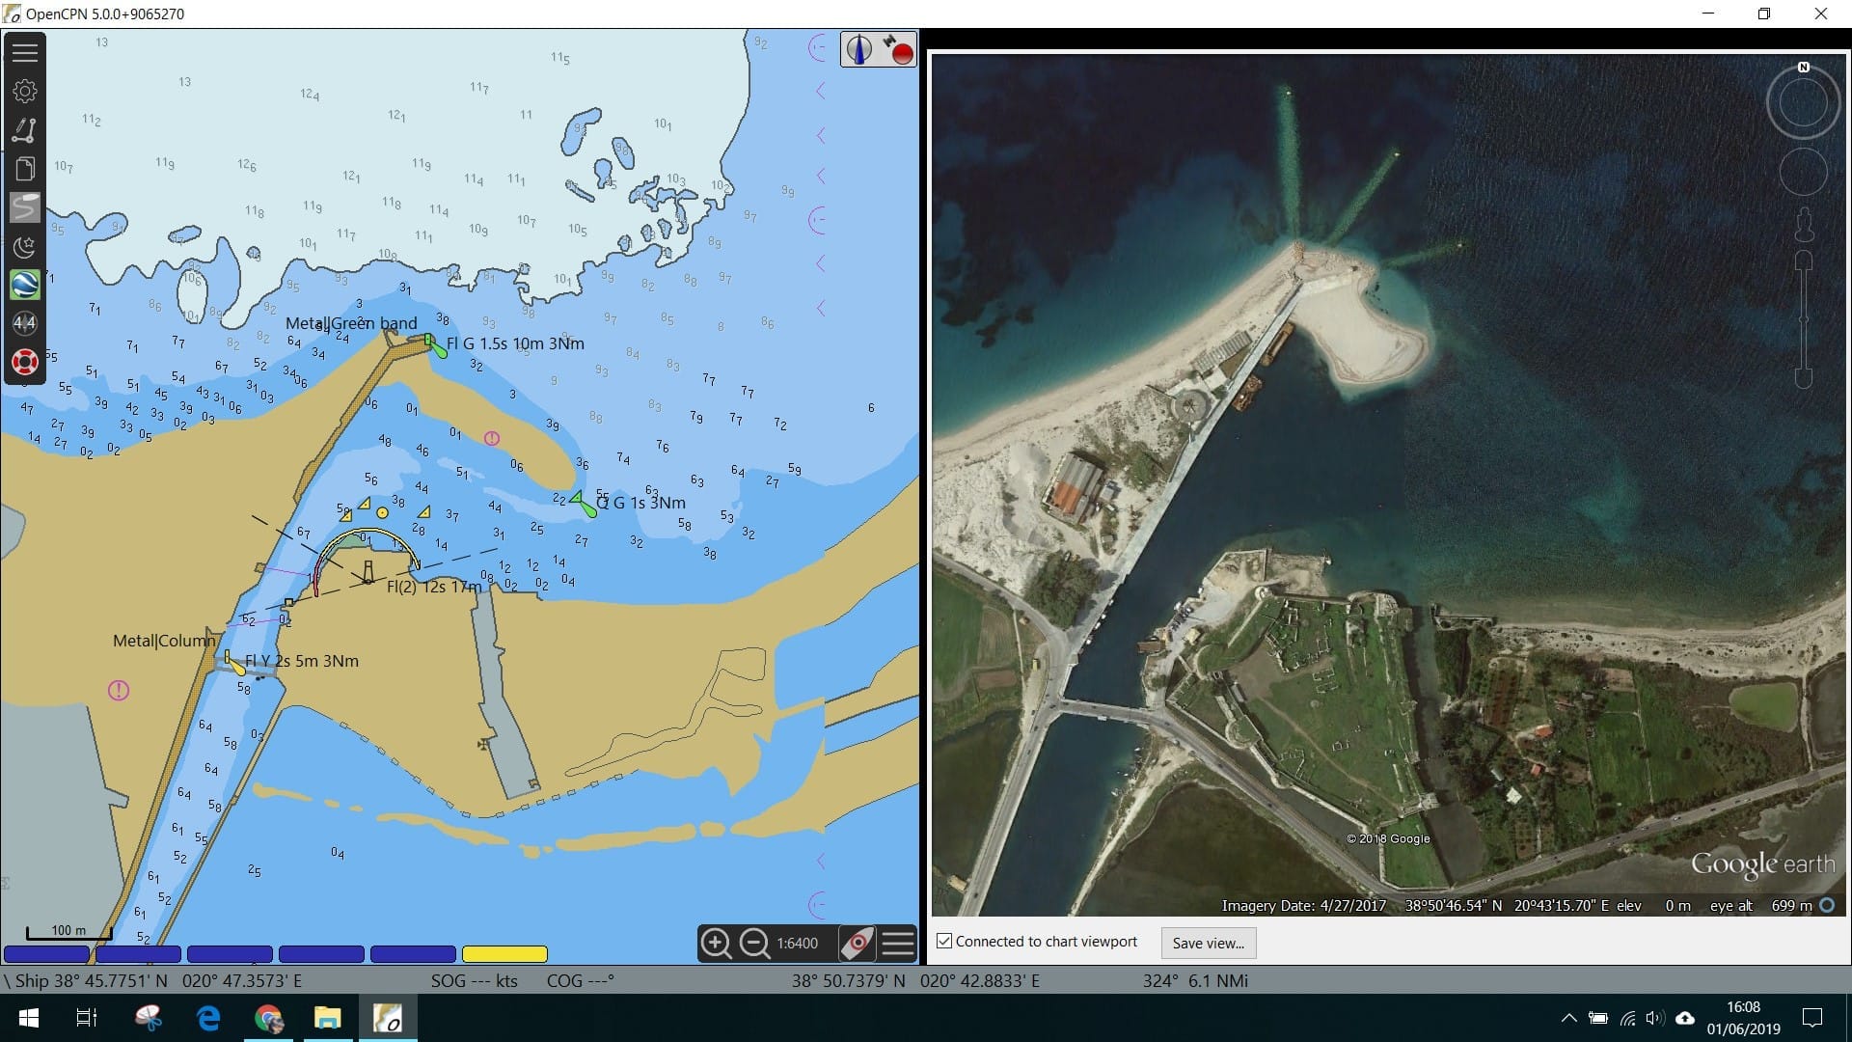Screen dimensions: 1852x1042
Task: Zoom in on the chart
Action: tap(716, 943)
